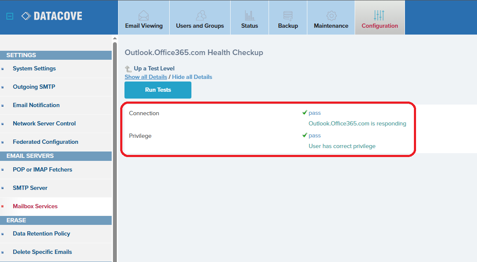
Task: Click the Privilege test label
Action: (x=140, y=136)
